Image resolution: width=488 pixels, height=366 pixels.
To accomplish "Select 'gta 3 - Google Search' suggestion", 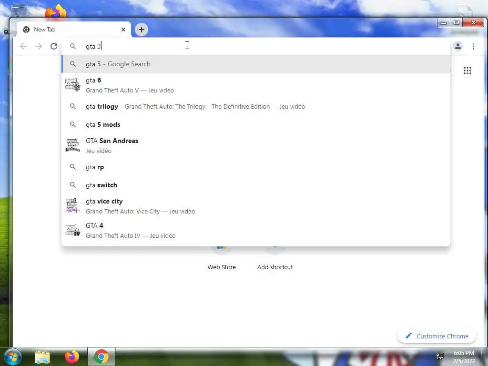I will (x=256, y=64).
